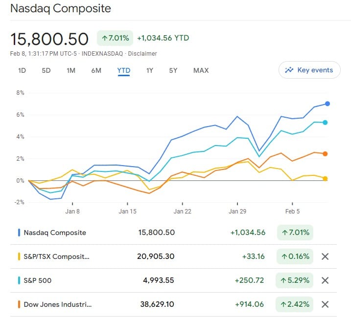The height and width of the screenshot is (319, 351).
Task: Click the +33.16 change value
Action: click(254, 256)
